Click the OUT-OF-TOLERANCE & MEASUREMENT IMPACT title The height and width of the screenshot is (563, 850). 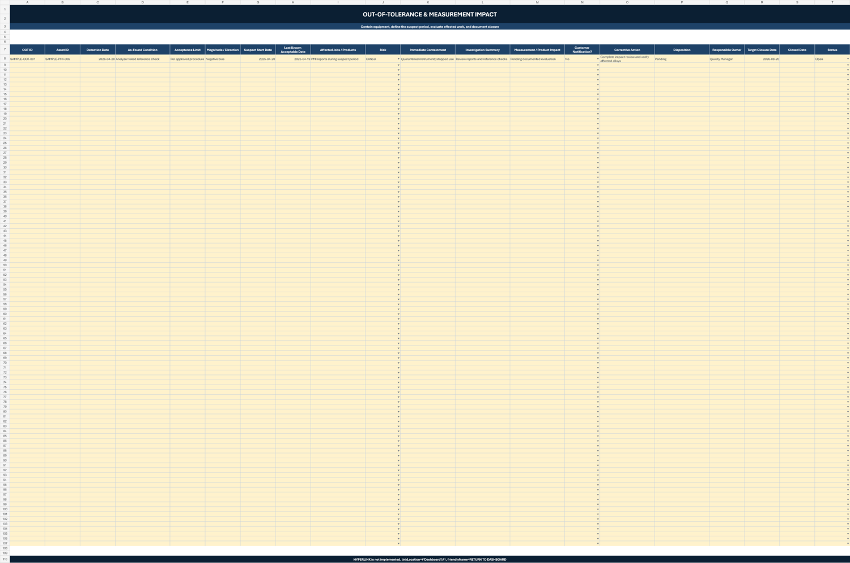click(x=430, y=15)
